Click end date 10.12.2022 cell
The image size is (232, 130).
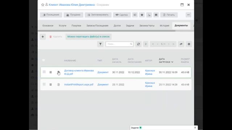pyautogui.click(x=134, y=72)
